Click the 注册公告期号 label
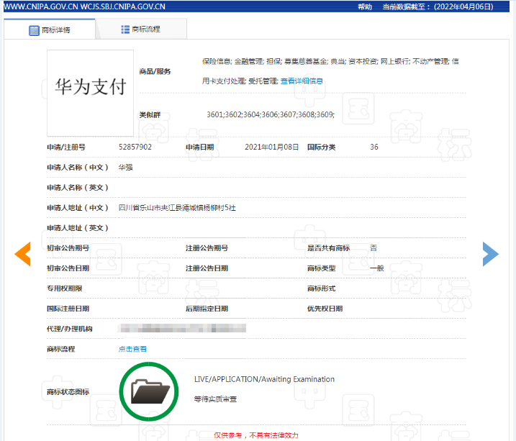This screenshot has width=516, height=441. click(x=207, y=248)
